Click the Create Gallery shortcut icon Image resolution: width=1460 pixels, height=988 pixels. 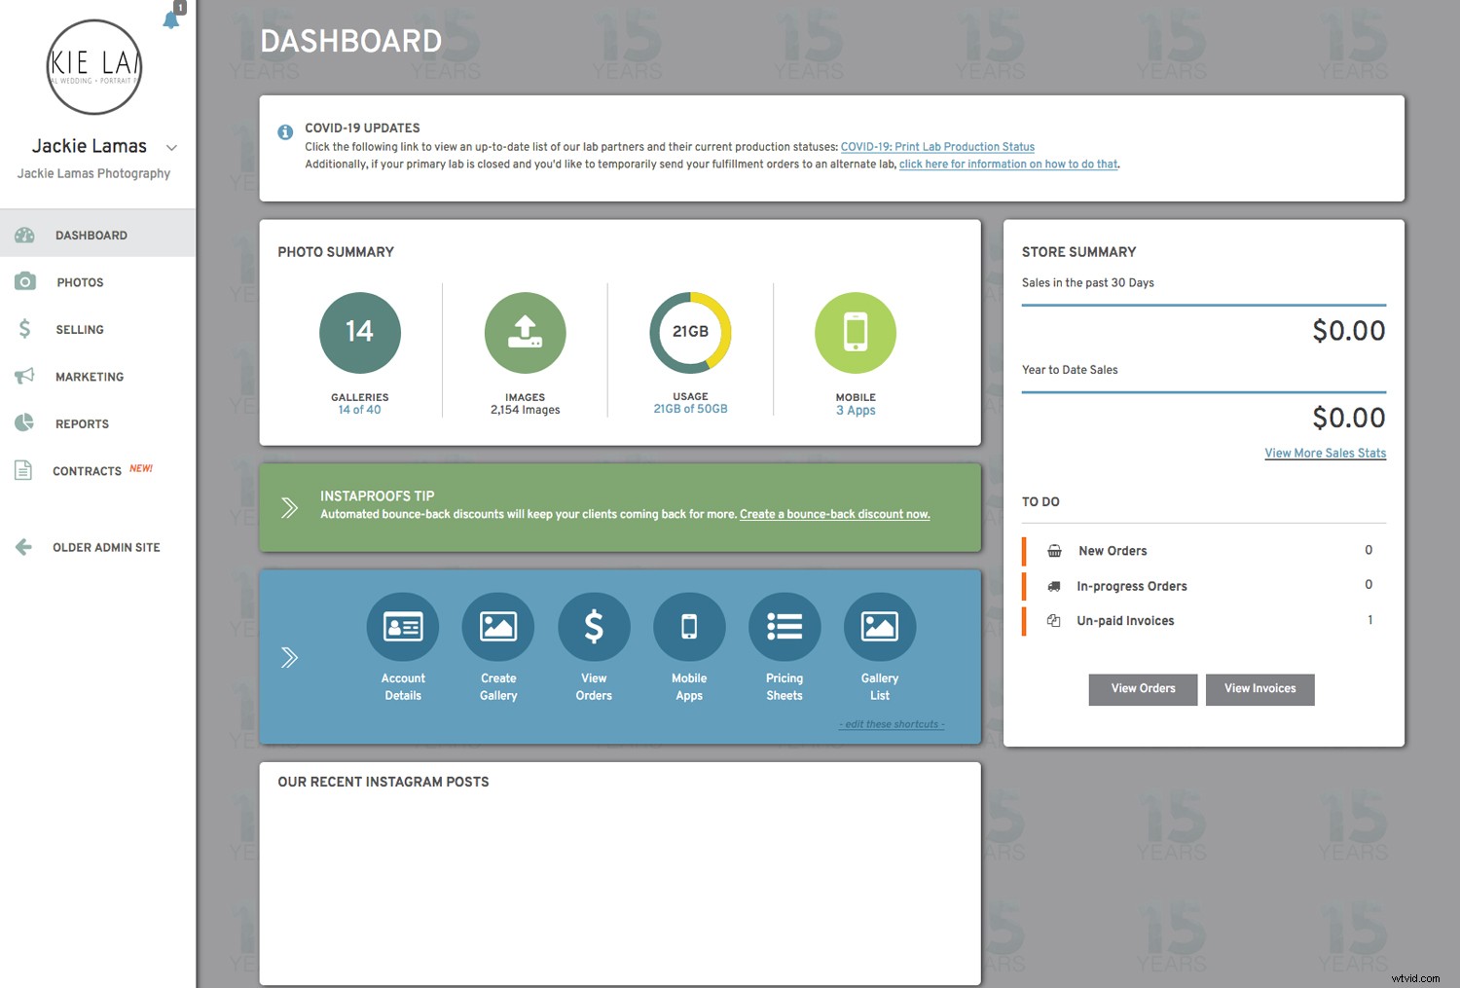click(497, 627)
